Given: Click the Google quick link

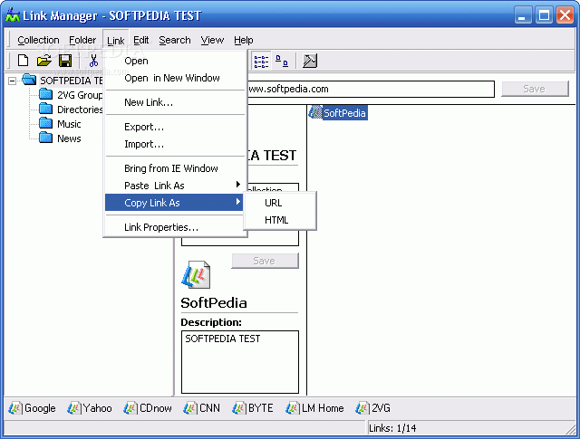Looking at the screenshot, I should (x=33, y=408).
